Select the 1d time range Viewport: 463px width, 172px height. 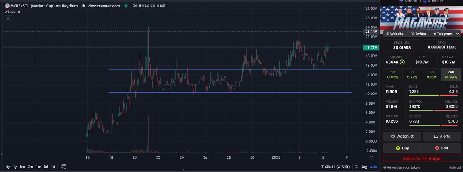pyautogui.click(x=53, y=167)
